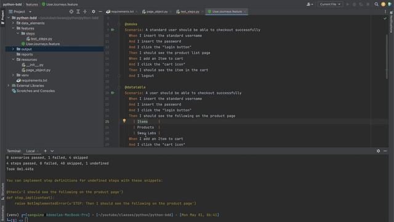This screenshot has height=222, width=394.
Task: Select the Local terminal tab
Action: tap(30, 151)
